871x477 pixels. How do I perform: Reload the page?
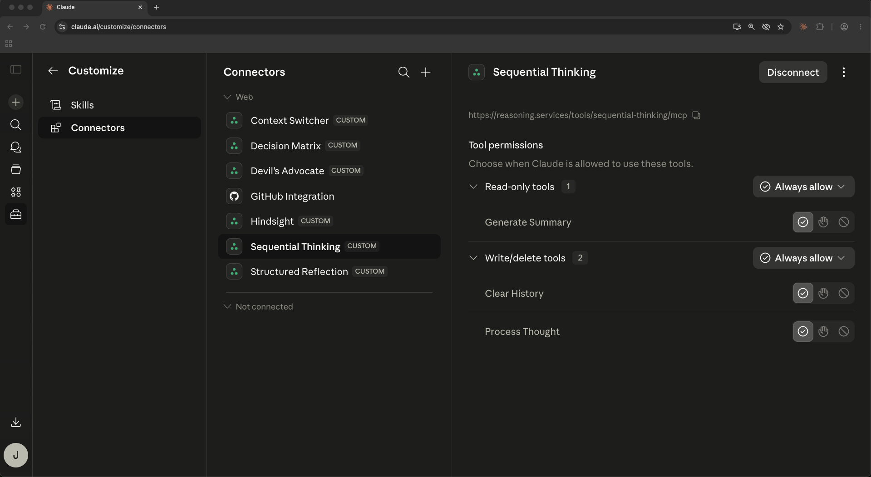point(43,27)
